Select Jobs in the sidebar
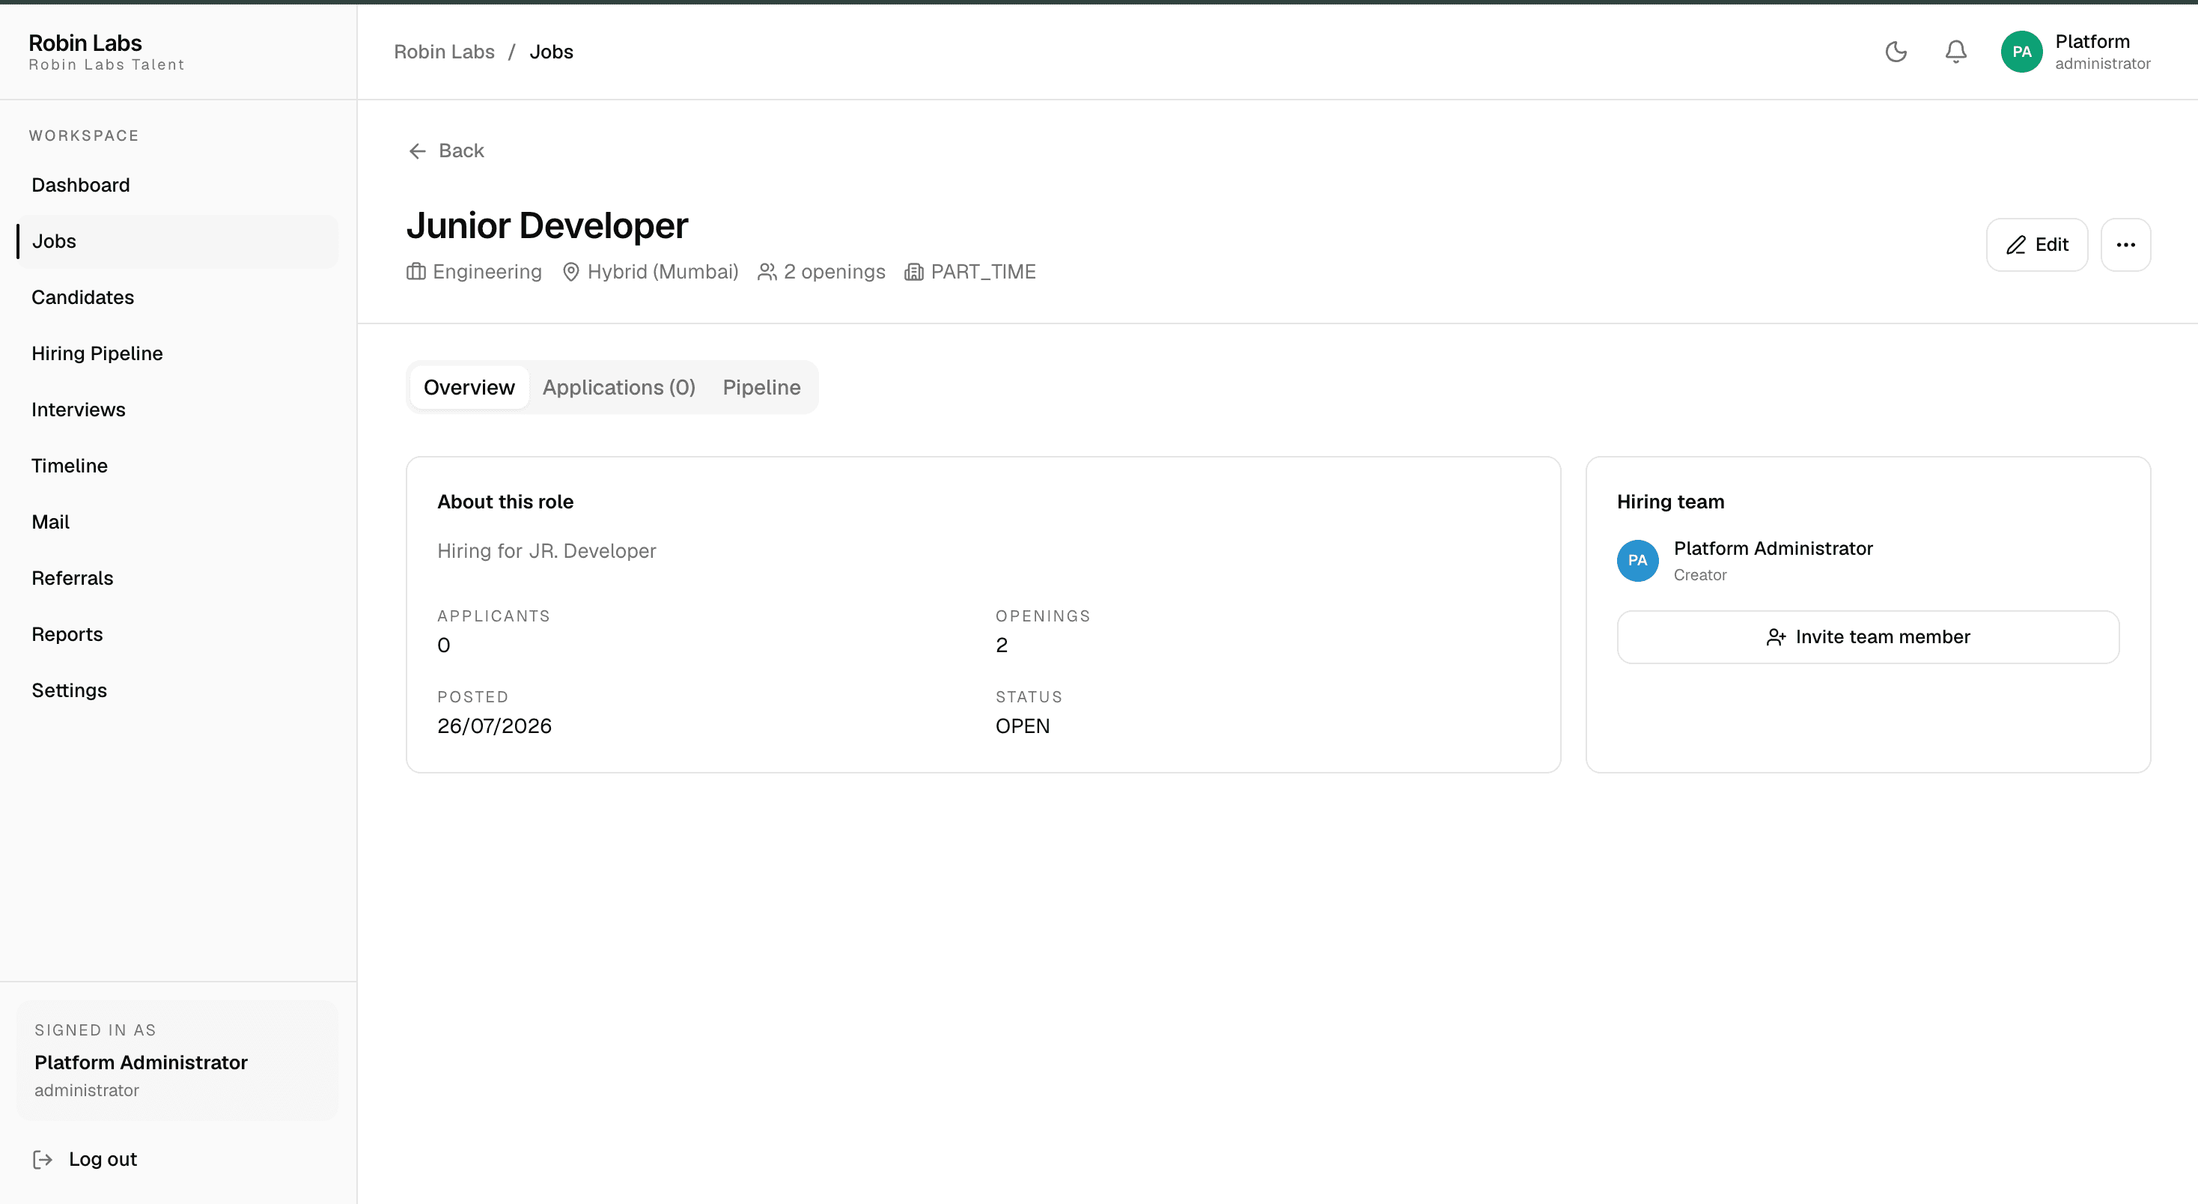This screenshot has width=2198, height=1204. click(177, 242)
